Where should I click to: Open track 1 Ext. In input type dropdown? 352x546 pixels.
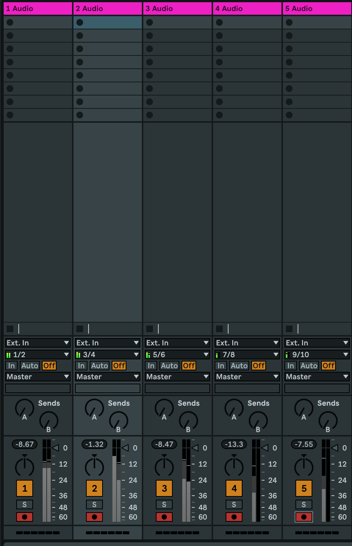[38, 343]
